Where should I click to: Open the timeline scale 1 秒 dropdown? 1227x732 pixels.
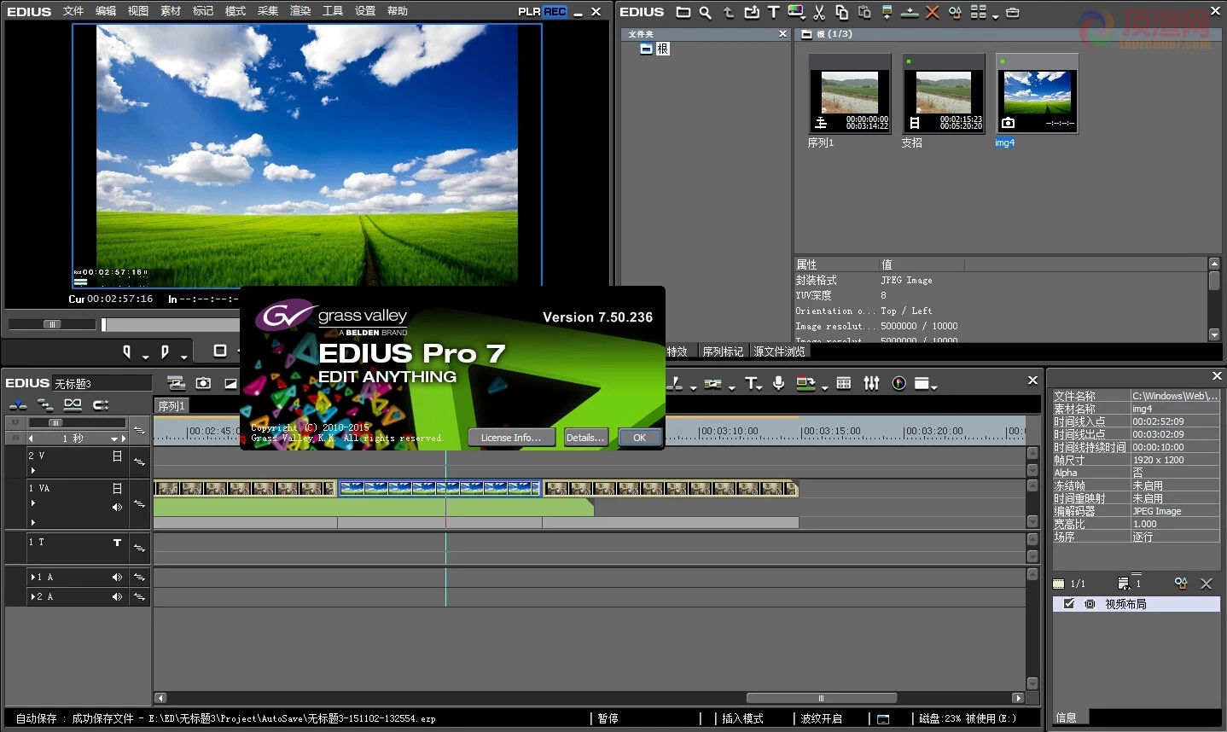click(x=114, y=439)
